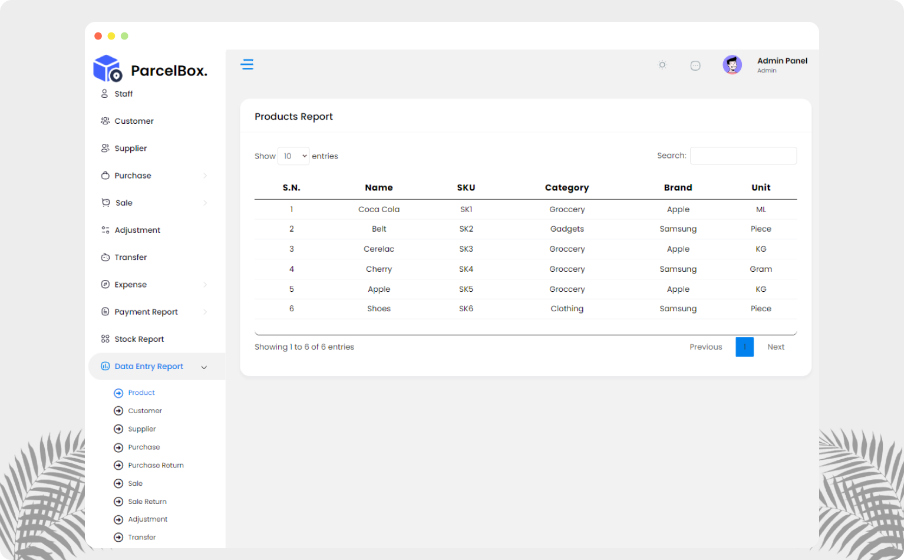Click the Customer sidebar icon
Viewport: 904px width, 560px height.
pos(105,121)
